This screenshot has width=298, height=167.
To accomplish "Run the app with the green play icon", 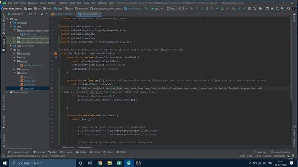I will [x=192, y=9].
